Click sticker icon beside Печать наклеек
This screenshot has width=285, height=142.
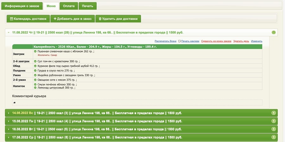(180, 41)
